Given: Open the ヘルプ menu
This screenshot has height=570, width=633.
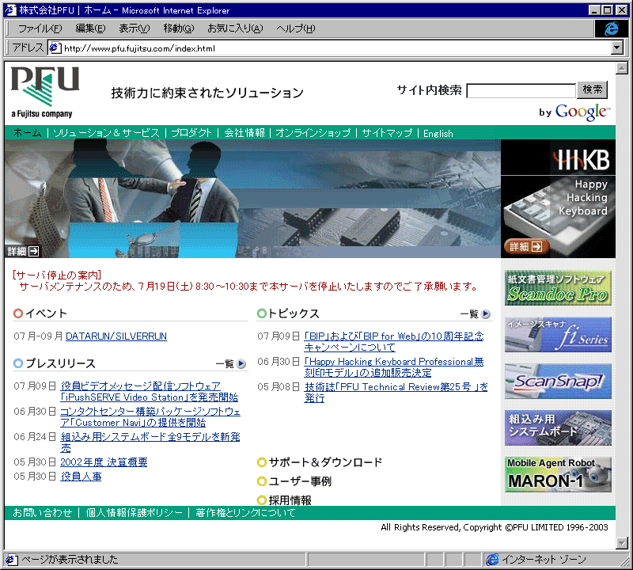Looking at the screenshot, I should point(295,28).
